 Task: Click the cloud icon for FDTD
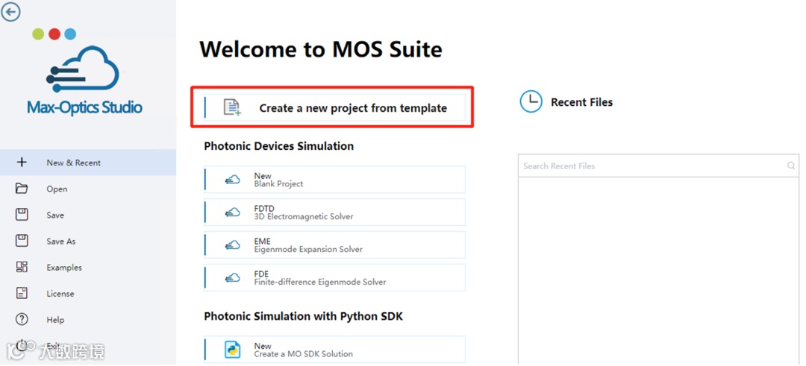tap(232, 212)
